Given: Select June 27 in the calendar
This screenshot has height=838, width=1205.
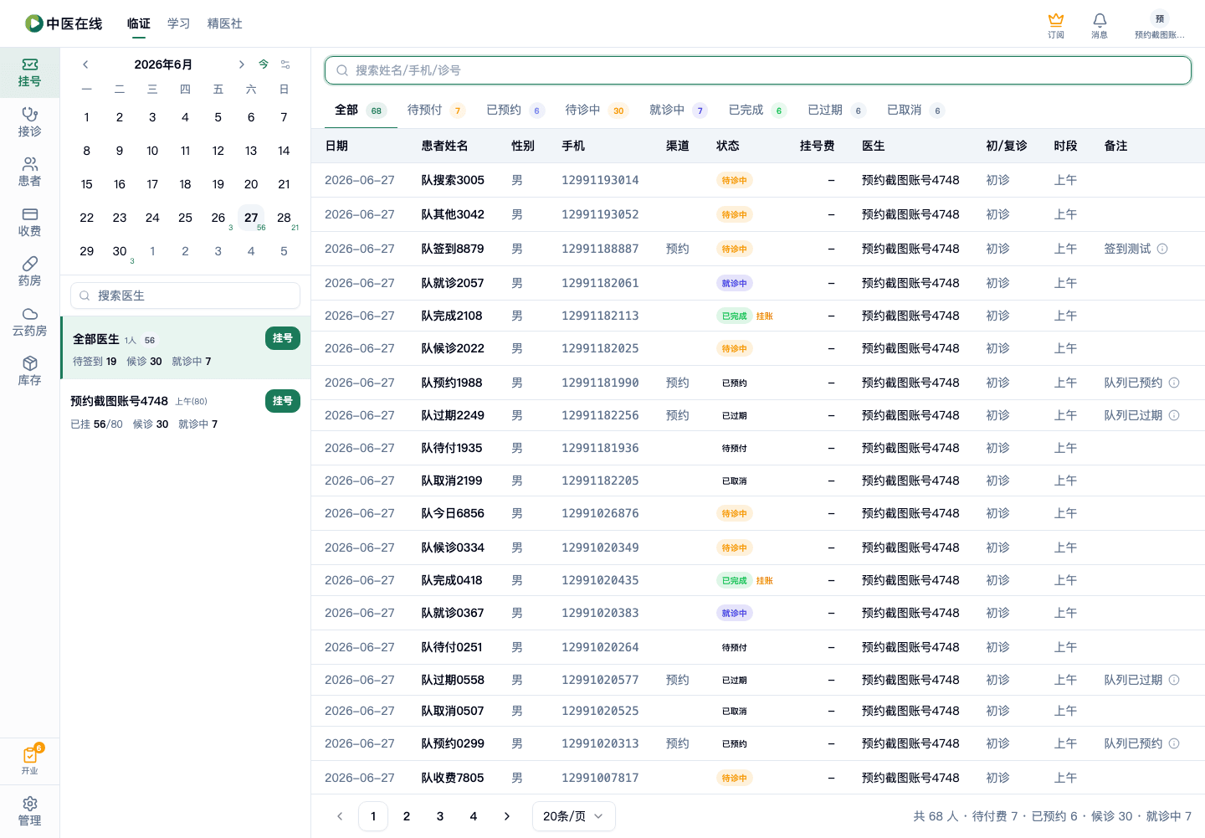Looking at the screenshot, I should (251, 218).
